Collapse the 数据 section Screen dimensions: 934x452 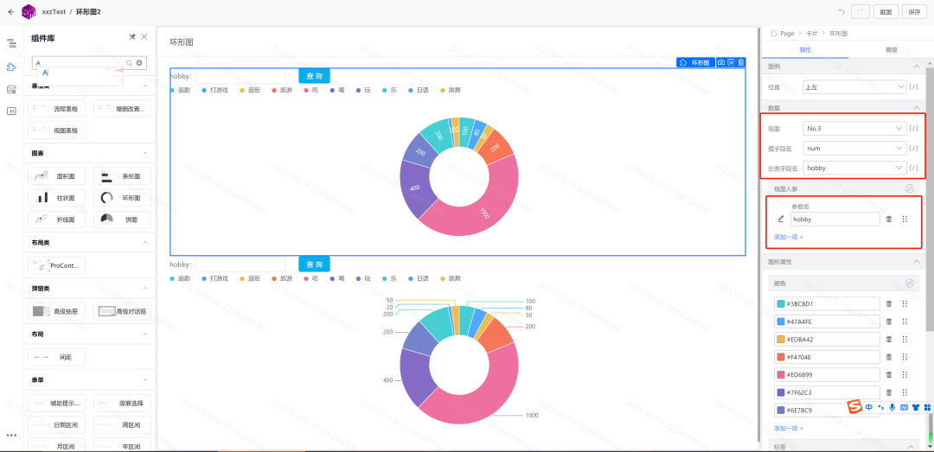click(x=916, y=108)
